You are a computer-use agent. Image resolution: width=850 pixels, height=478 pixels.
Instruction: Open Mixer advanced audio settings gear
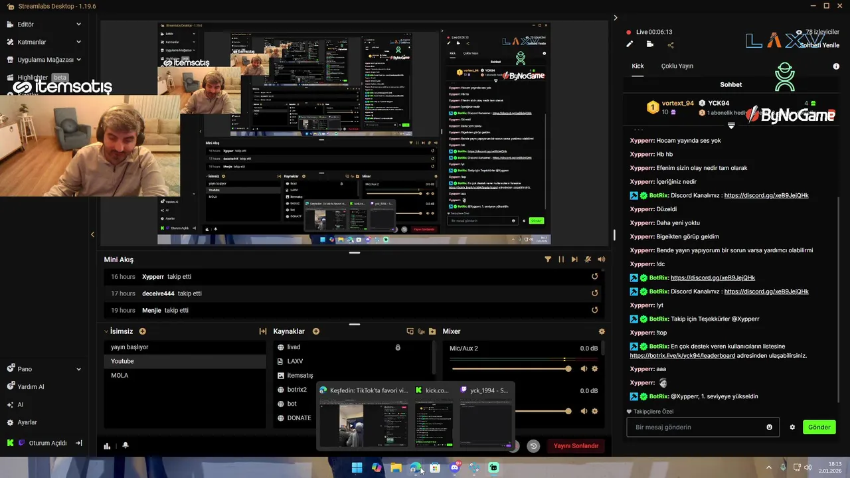602,331
